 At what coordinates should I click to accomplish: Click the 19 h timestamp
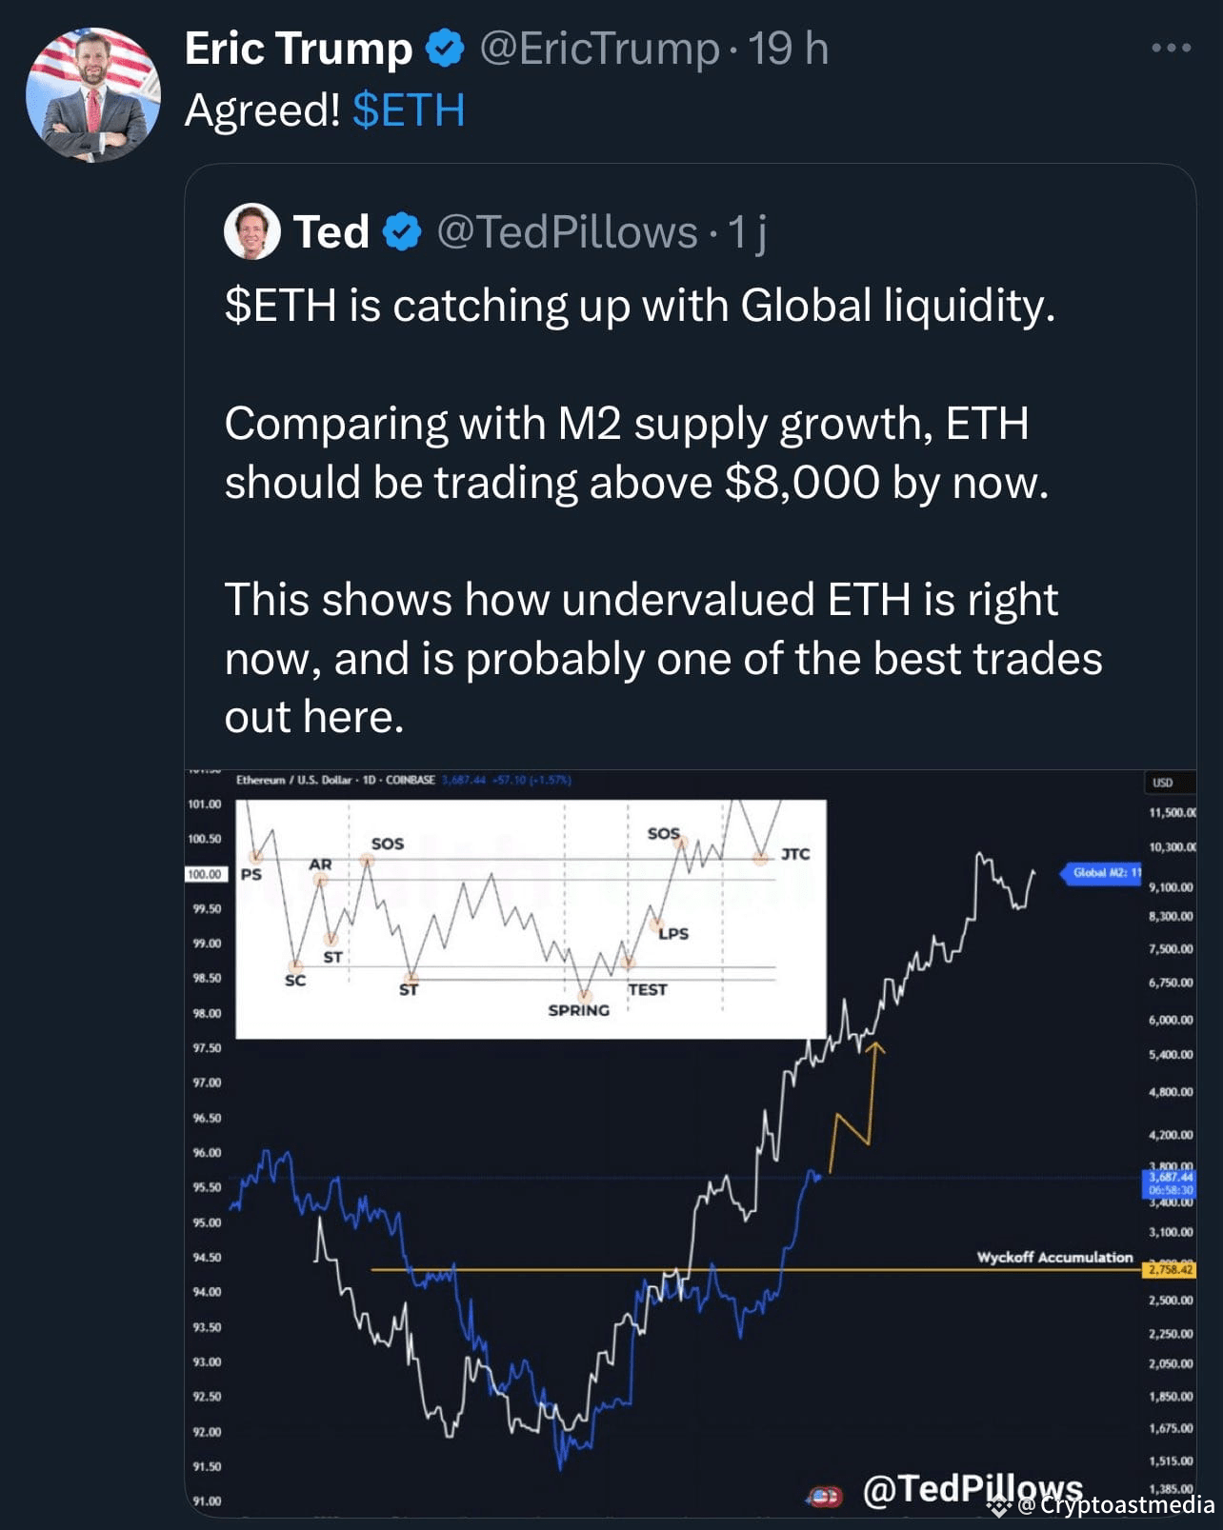pyautogui.click(x=788, y=49)
